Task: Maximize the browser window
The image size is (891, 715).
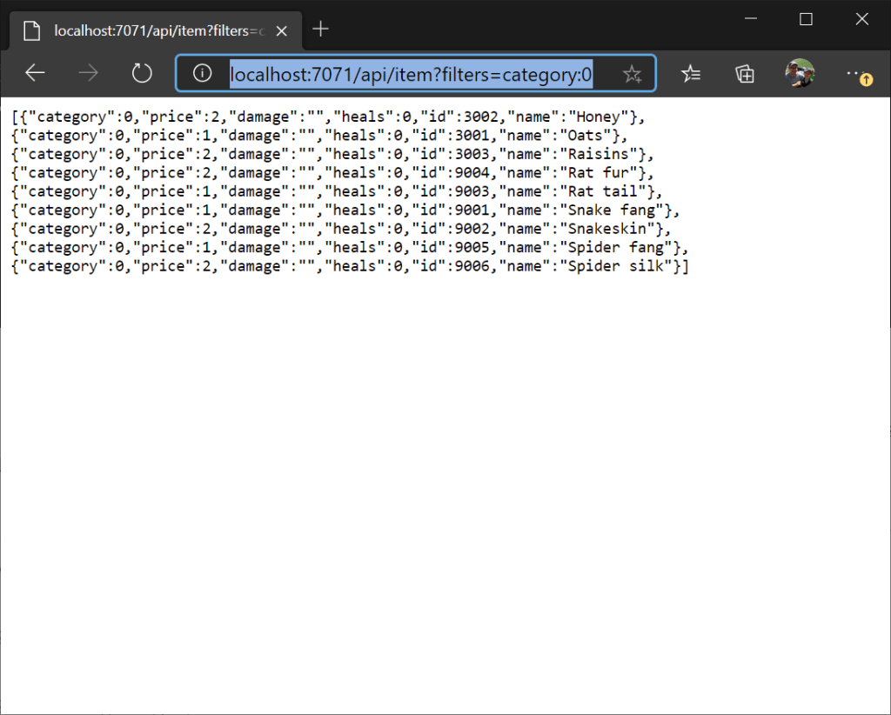Action: click(806, 19)
